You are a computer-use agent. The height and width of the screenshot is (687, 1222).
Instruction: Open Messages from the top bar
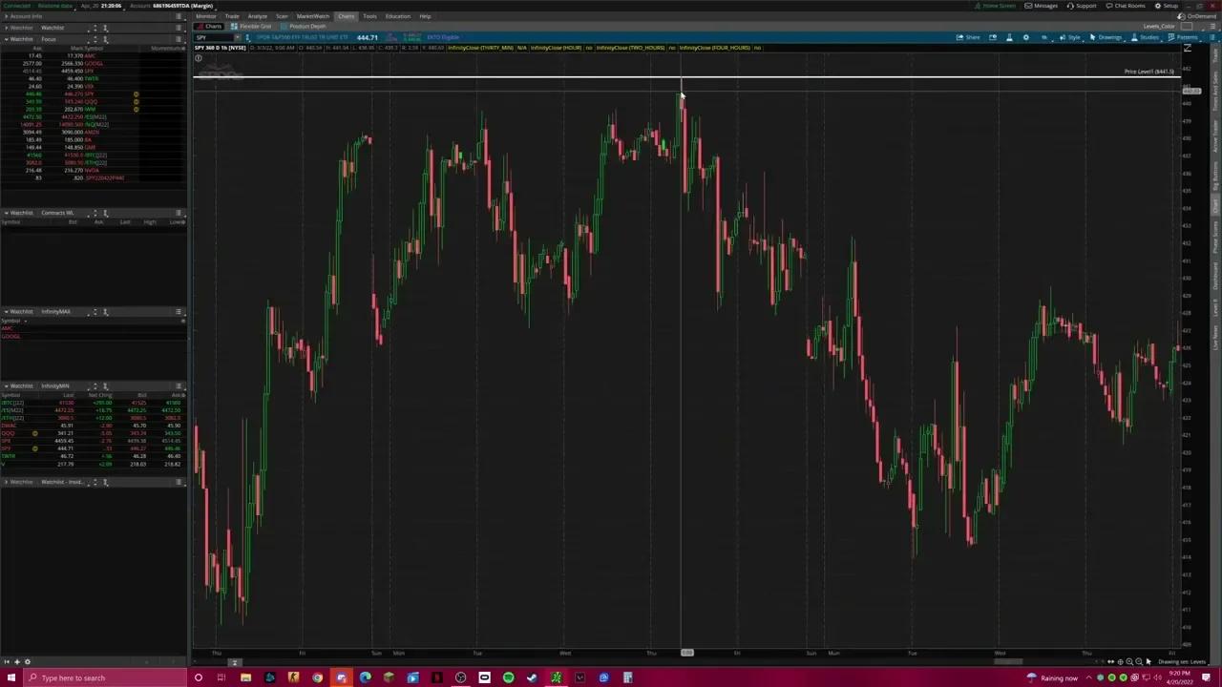1042,6
